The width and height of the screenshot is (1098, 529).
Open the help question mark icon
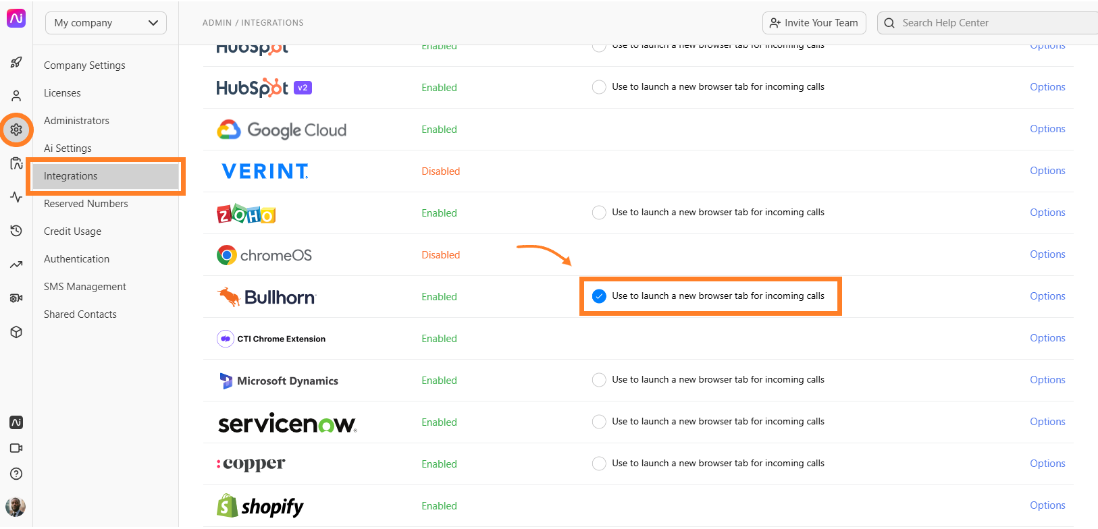[16, 474]
